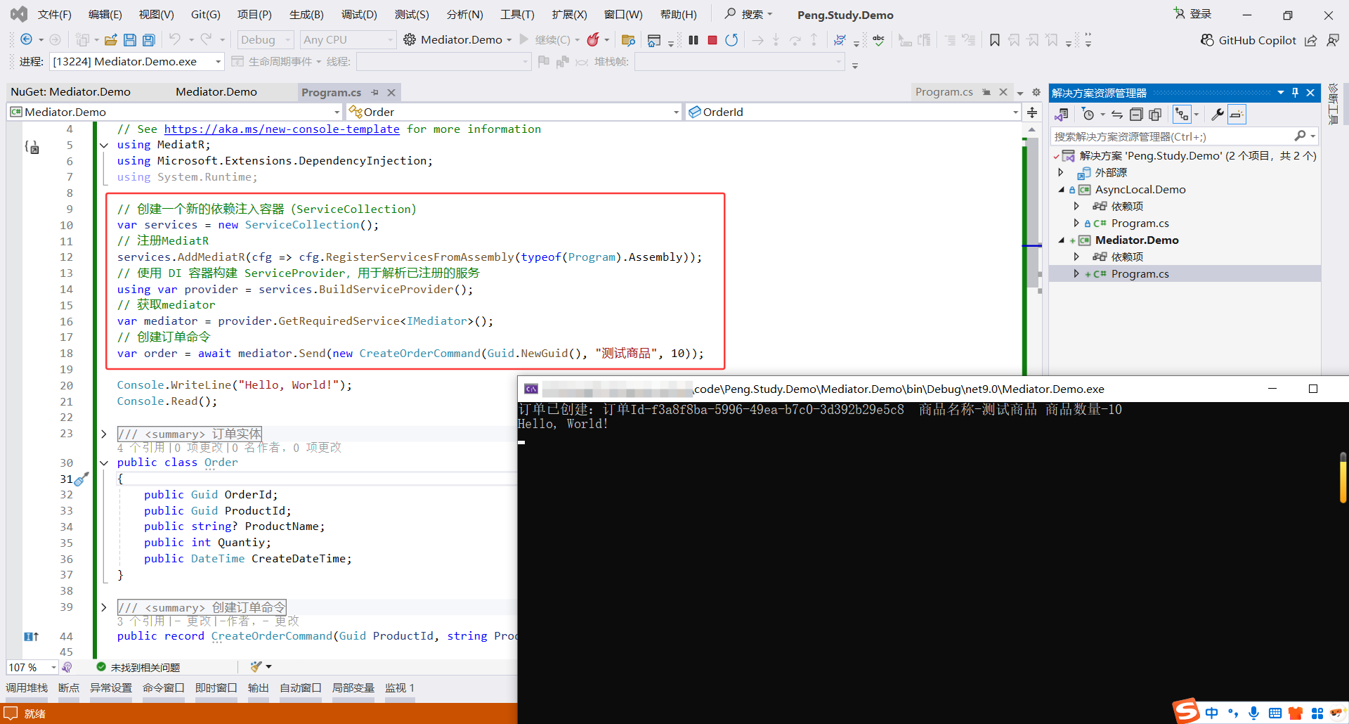1349x724 pixels.
Task: Open the 监视 1 watch tab
Action: point(400,688)
